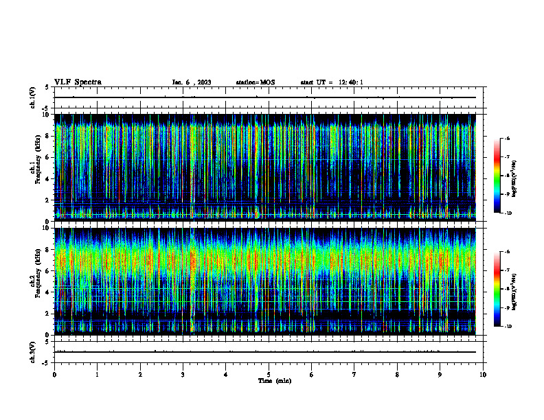
Task: Click the "Time (min)" x-axis label
Action: pos(275,381)
